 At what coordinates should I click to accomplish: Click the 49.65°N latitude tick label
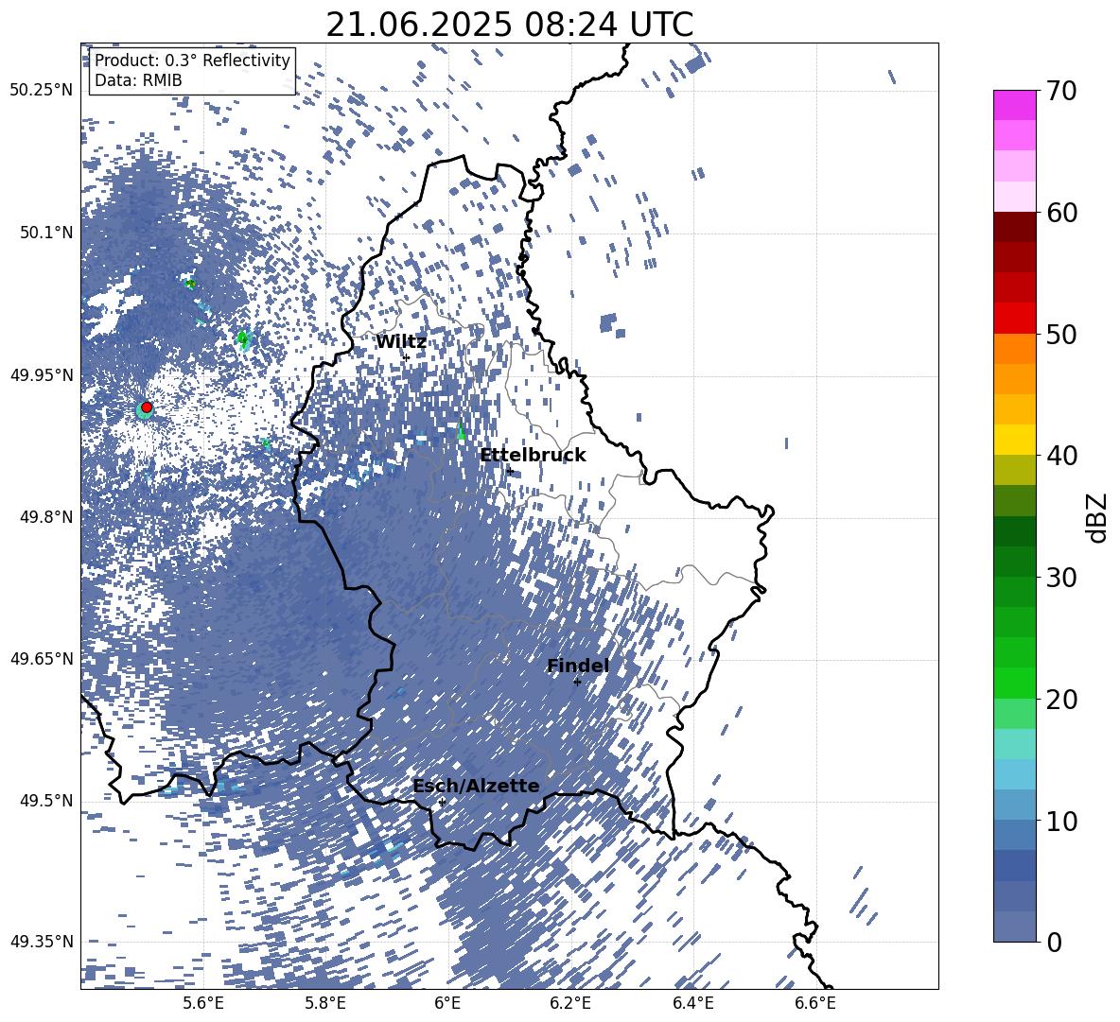point(42,658)
